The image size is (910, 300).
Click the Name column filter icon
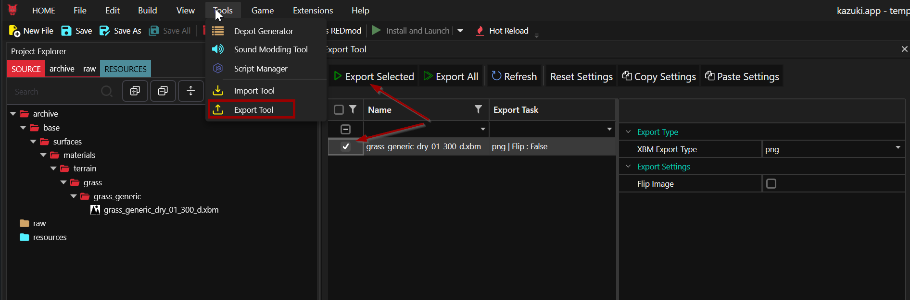click(x=478, y=109)
